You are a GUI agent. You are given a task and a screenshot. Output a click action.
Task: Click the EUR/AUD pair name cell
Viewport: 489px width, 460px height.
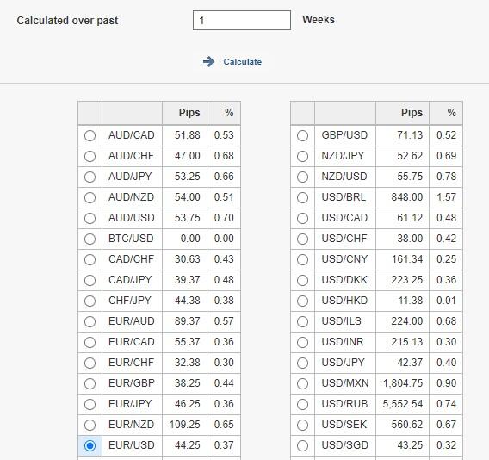pos(132,321)
